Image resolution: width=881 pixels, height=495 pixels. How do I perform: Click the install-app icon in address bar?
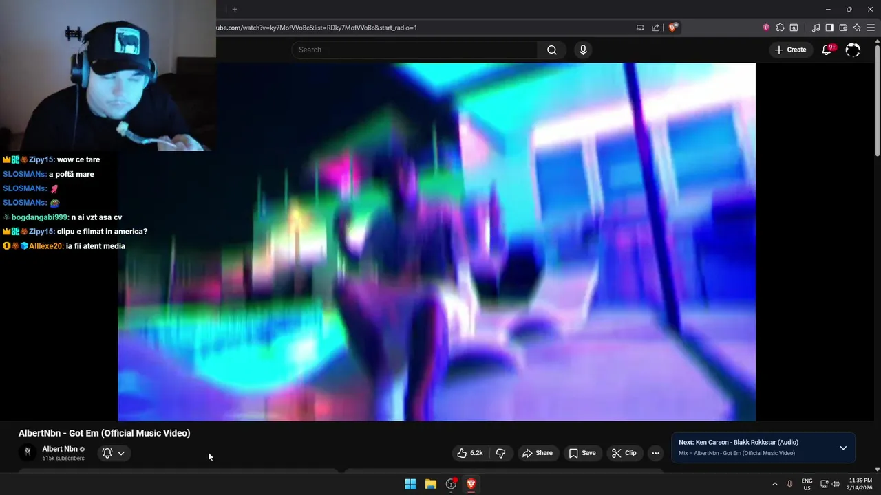click(x=640, y=27)
